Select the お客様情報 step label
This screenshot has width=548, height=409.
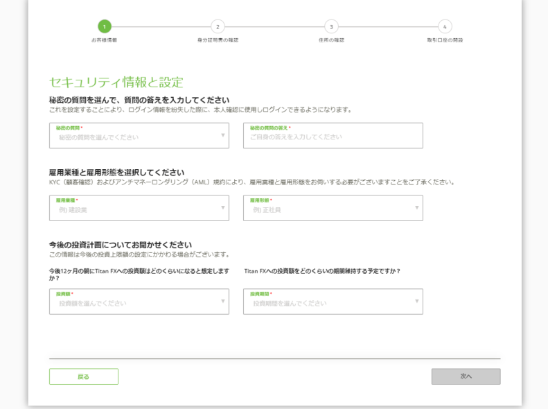[x=104, y=40]
